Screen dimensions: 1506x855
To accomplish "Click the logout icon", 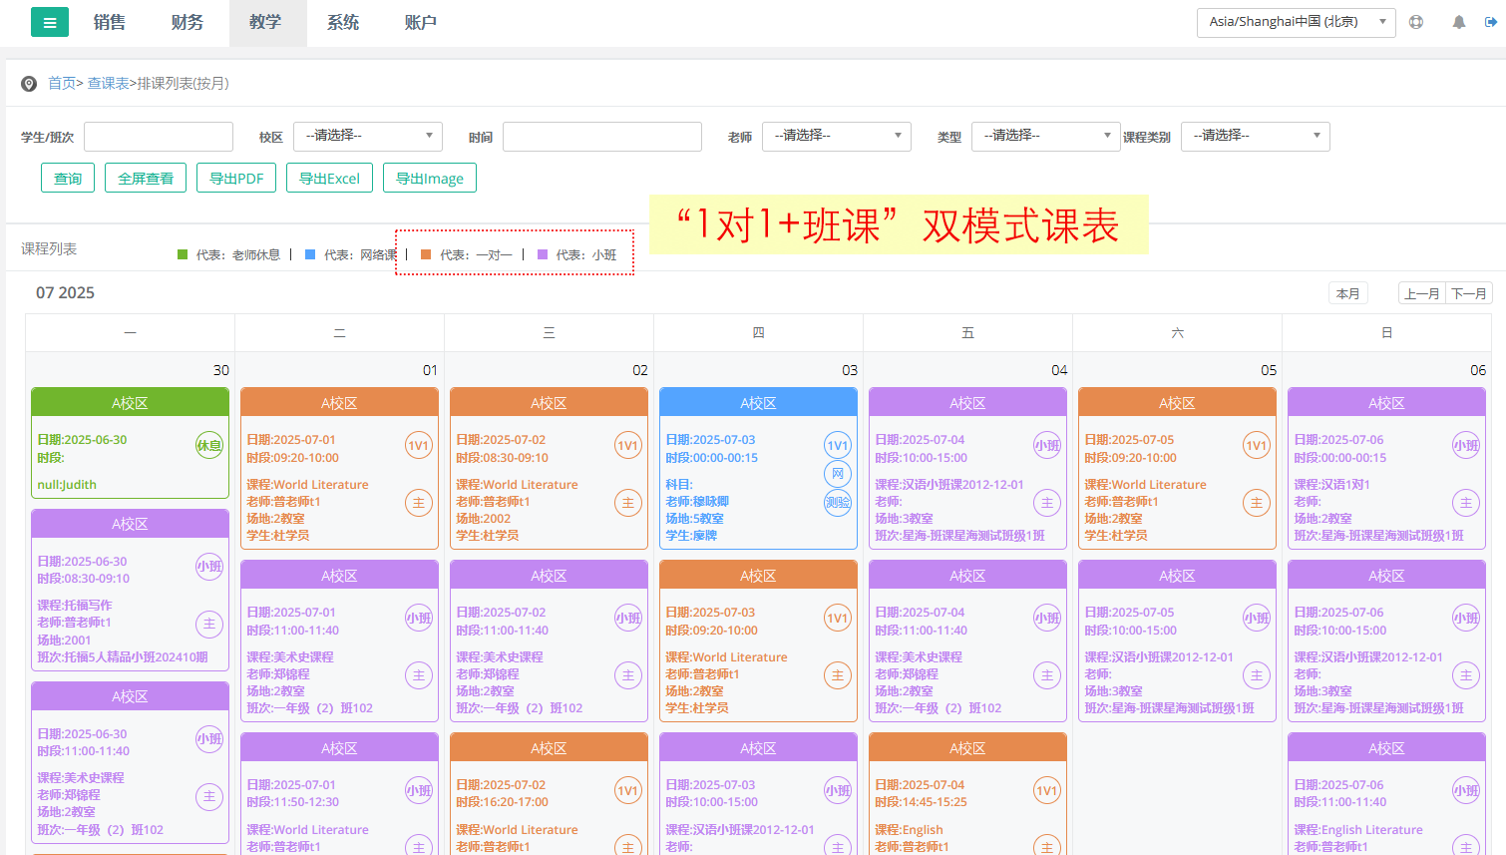I will tap(1491, 22).
